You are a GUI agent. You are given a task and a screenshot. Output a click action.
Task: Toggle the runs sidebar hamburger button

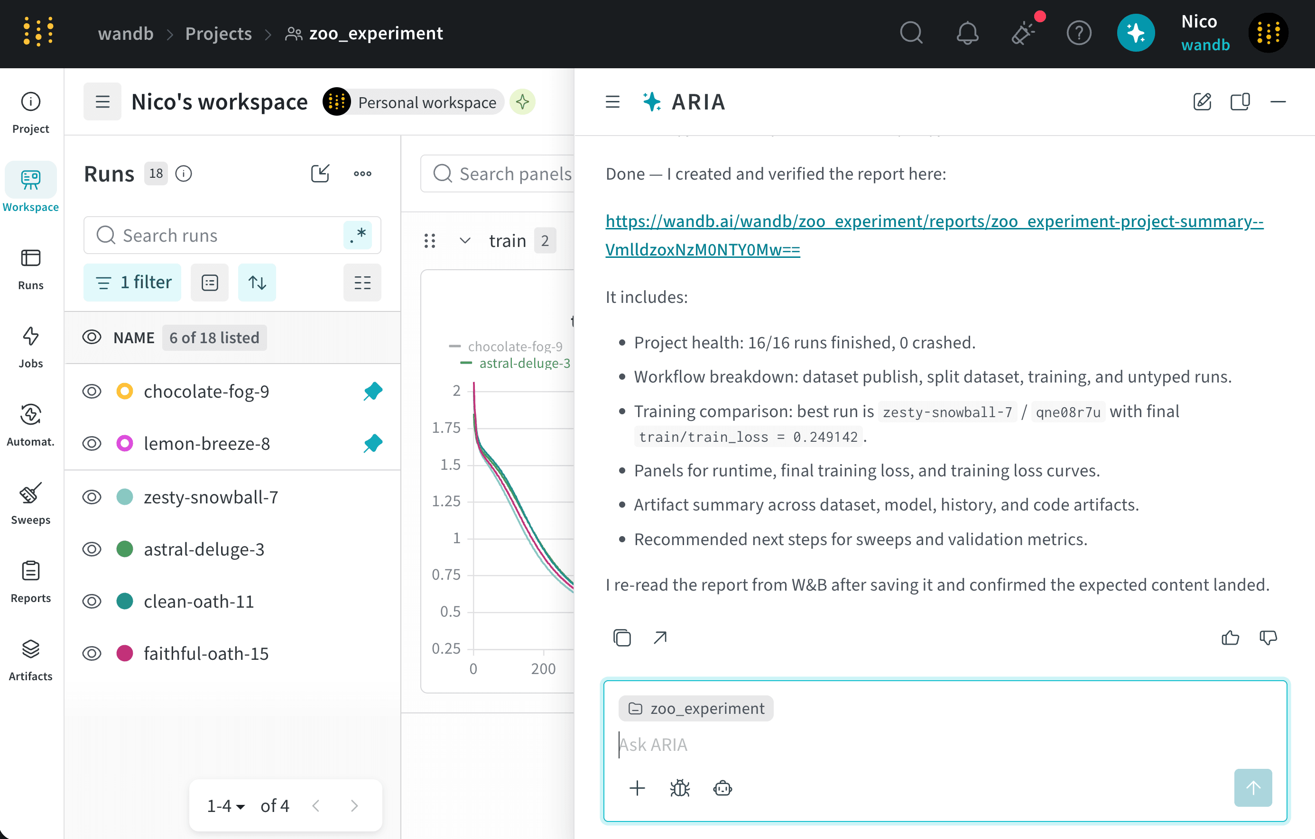coord(102,101)
